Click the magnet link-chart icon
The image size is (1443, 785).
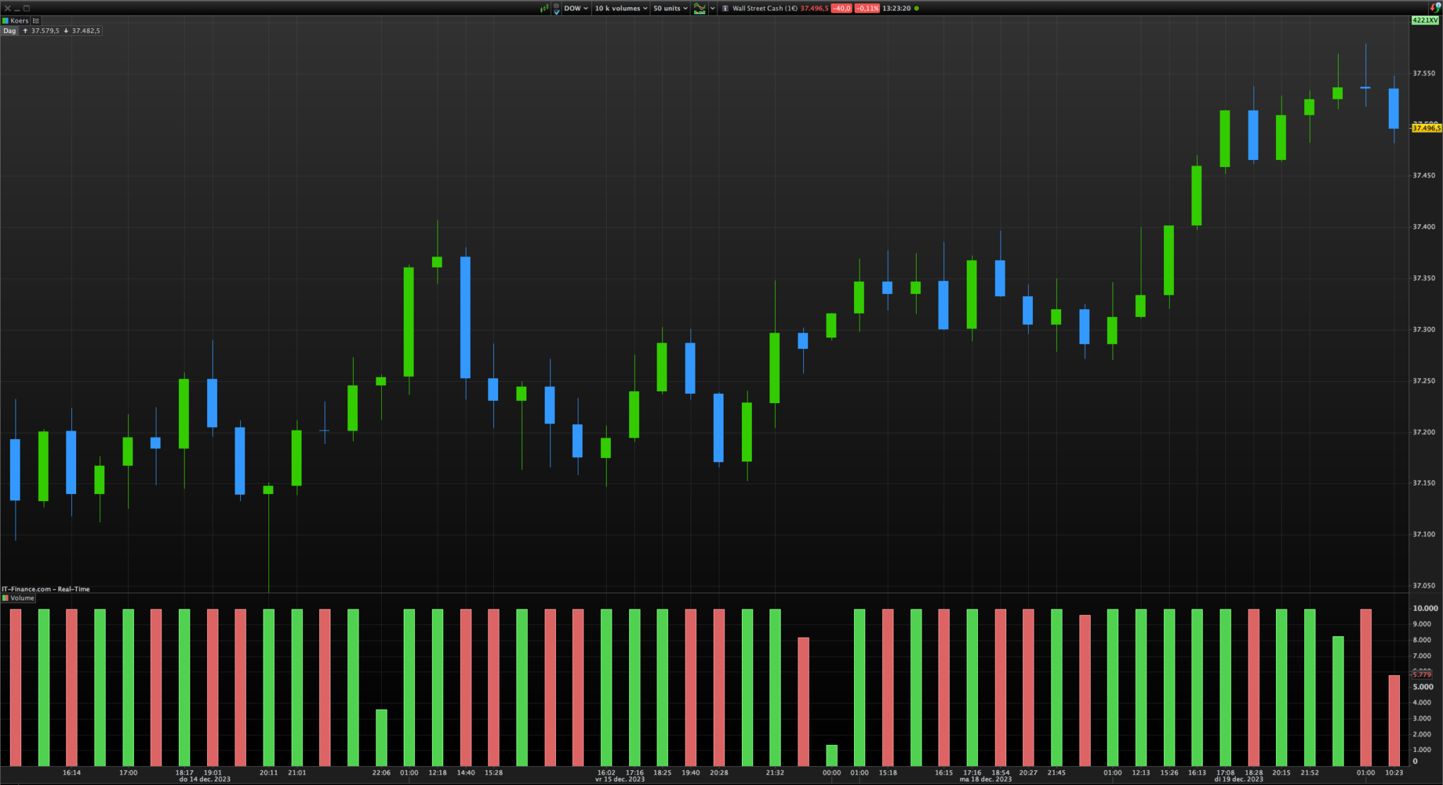pyautogui.click(x=557, y=8)
